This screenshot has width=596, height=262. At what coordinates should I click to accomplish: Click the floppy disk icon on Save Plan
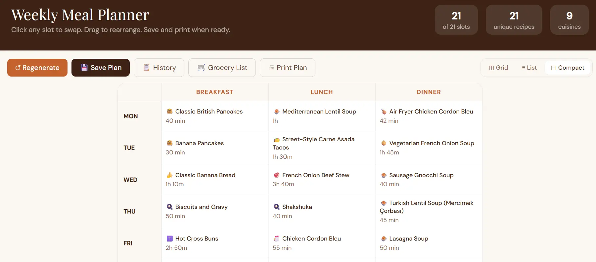point(84,68)
